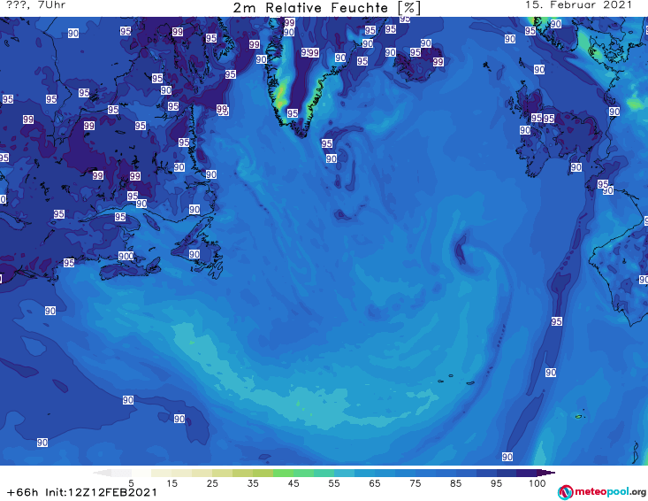
Task: Pick the pale grey arrow start of colour bar
Action: [x=102, y=473]
